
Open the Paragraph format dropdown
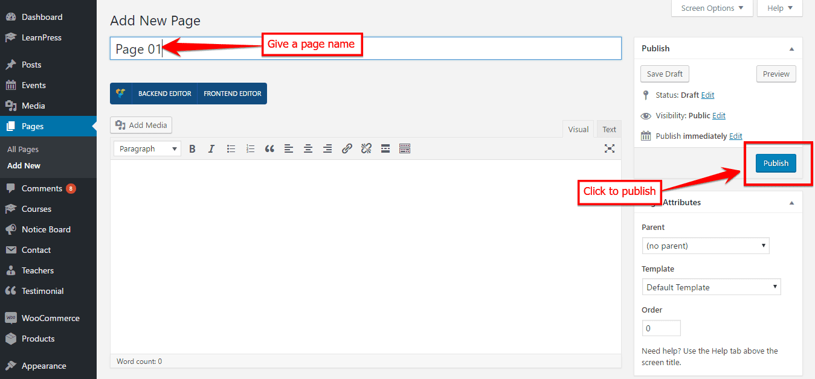coord(147,148)
